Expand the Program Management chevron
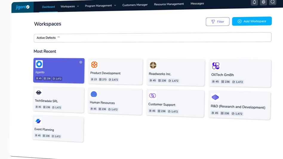This screenshot has width=283, height=159. [115, 5]
